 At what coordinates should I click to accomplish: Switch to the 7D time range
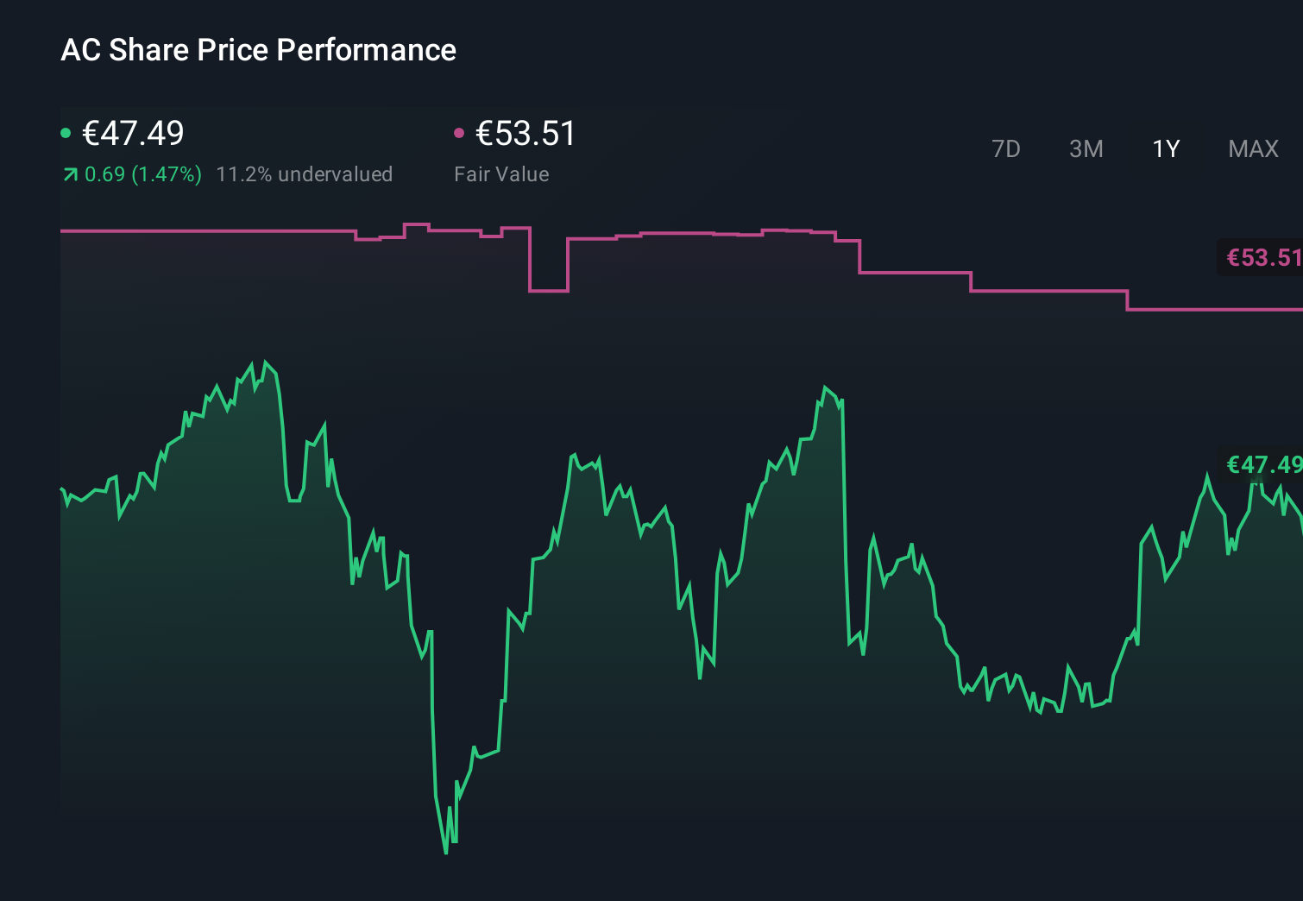coord(1006,148)
